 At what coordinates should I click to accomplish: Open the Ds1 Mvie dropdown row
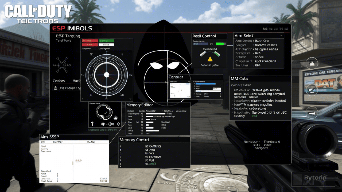click(67, 88)
